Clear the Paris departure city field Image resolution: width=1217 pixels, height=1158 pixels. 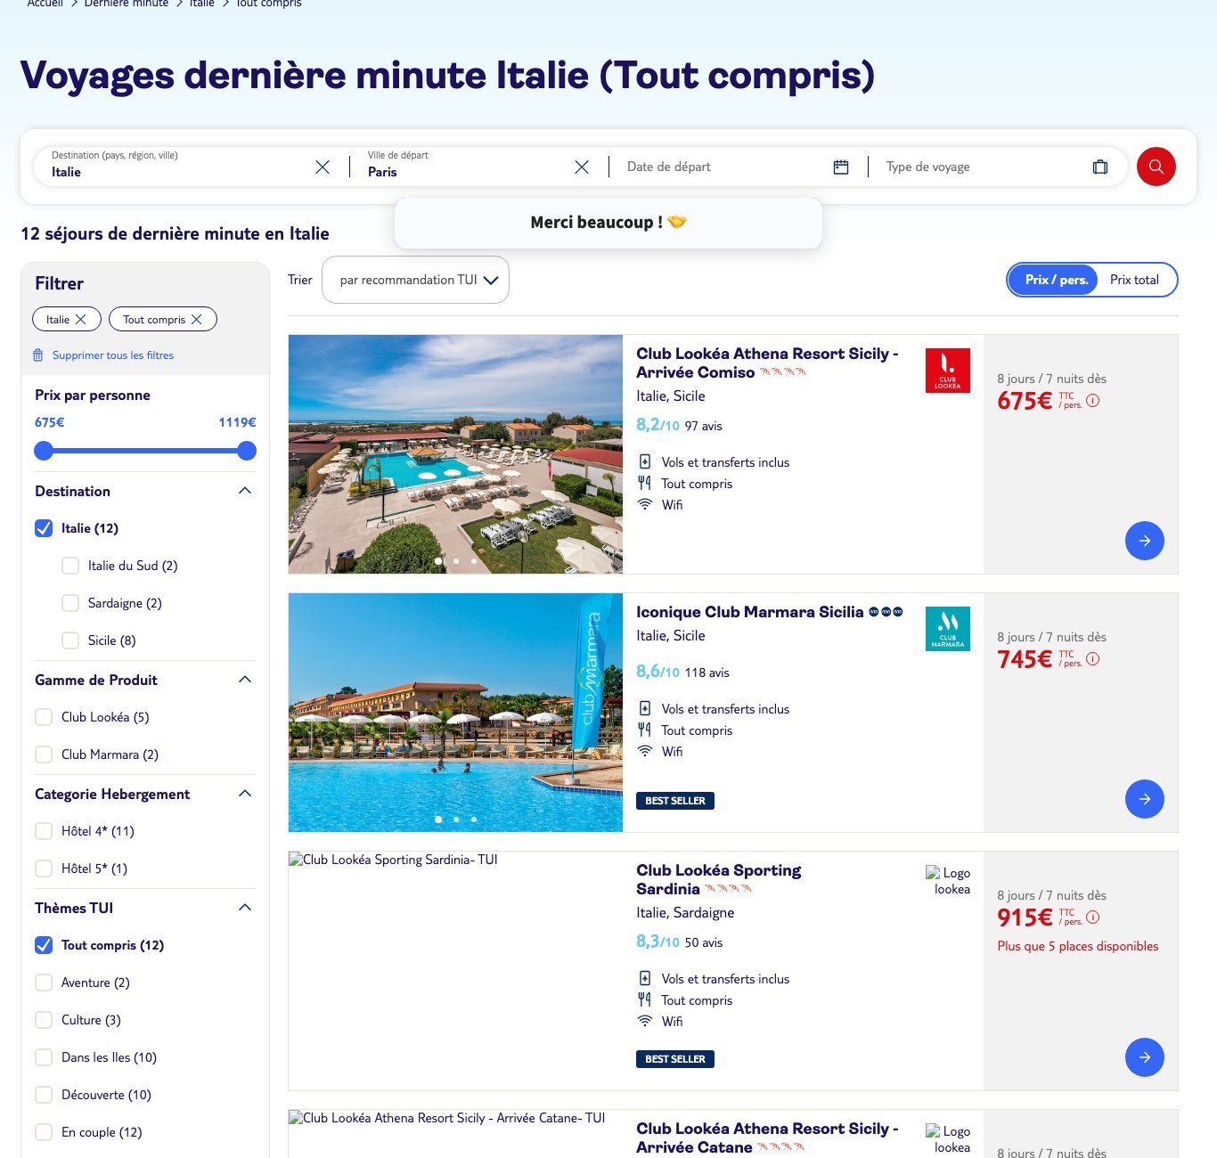[582, 167]
